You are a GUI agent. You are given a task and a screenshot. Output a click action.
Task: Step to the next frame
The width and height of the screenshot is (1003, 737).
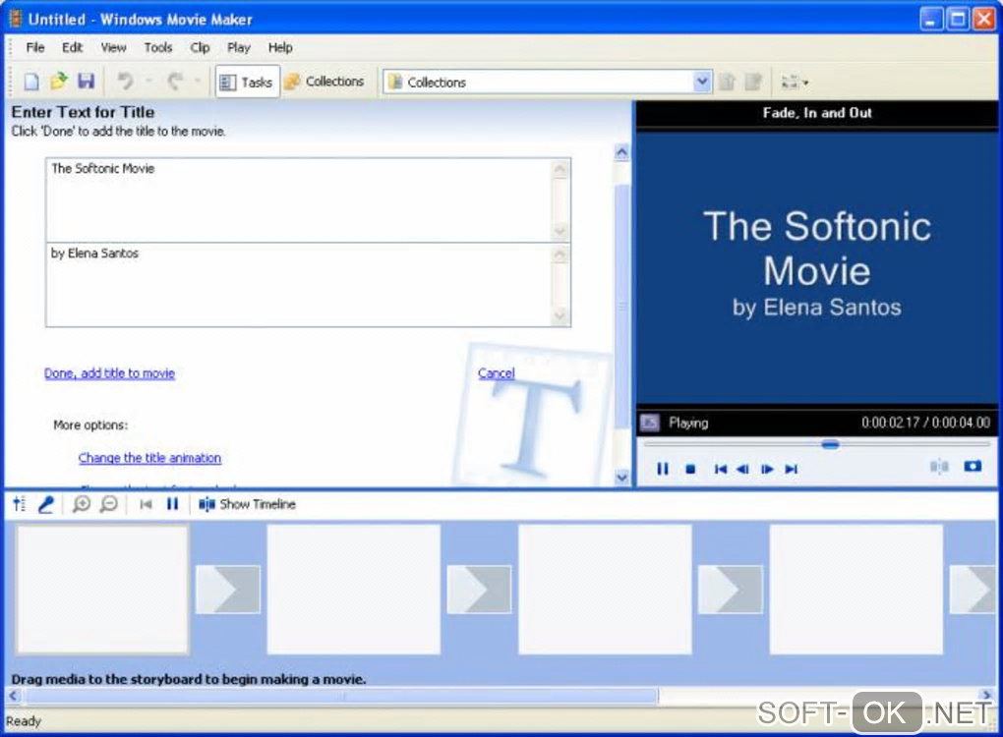pyautogui.click(x=767, y=469)
